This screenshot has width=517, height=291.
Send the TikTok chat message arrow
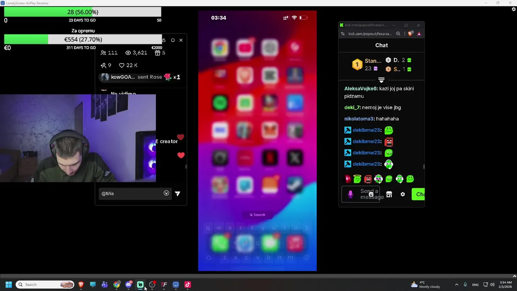[177, 194]
